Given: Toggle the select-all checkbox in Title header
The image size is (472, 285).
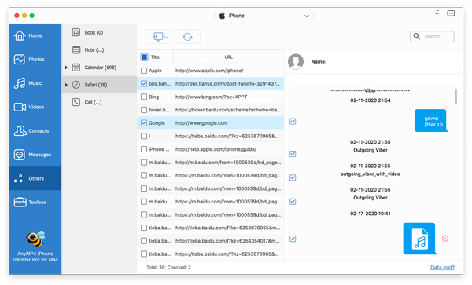Looking at the screenshot, I should coord(144,57).
